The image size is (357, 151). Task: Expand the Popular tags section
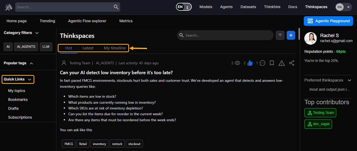coord(31,63)
